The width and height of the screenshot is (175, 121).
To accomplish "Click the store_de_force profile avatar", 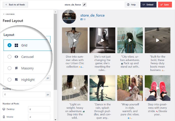I will (69, 17).
